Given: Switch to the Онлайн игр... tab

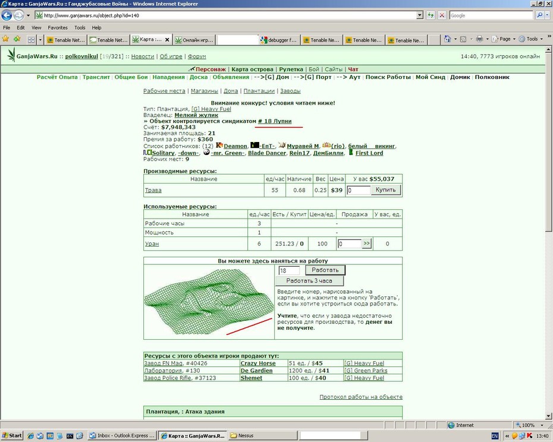Looking at the screenshot, I should [x=194, y=40].
